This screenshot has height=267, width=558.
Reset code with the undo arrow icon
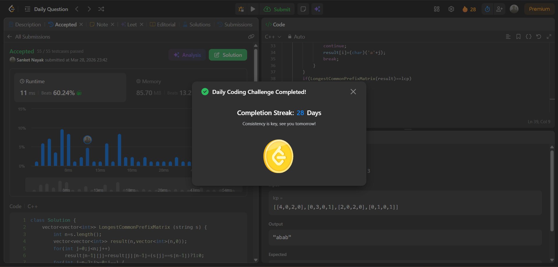pos(539,37)
